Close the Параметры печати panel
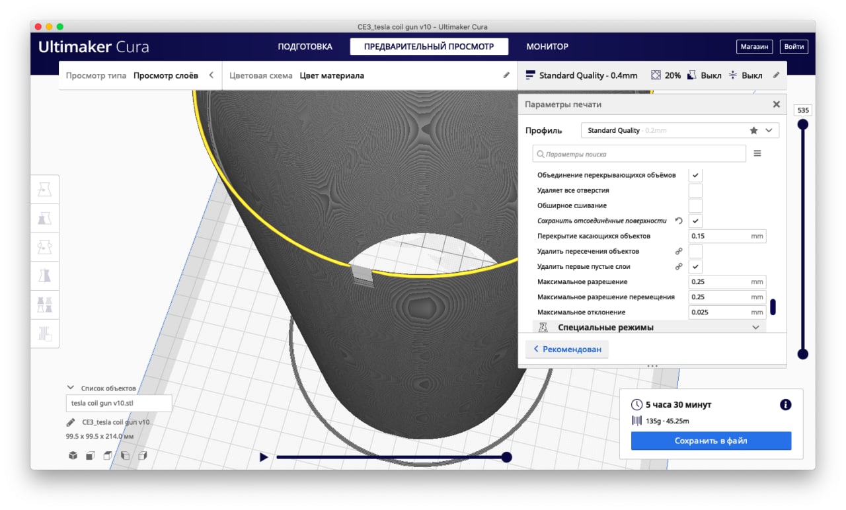Screen dimensions: 846x510 click(x=777, y=104)
